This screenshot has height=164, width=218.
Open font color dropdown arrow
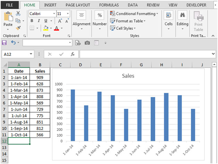(61, 28)
